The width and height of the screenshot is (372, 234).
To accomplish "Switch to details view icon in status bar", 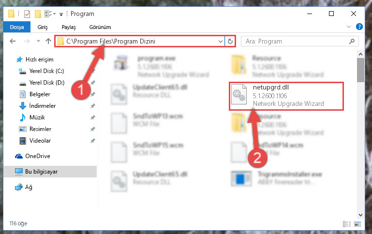I will coord(347,224).
